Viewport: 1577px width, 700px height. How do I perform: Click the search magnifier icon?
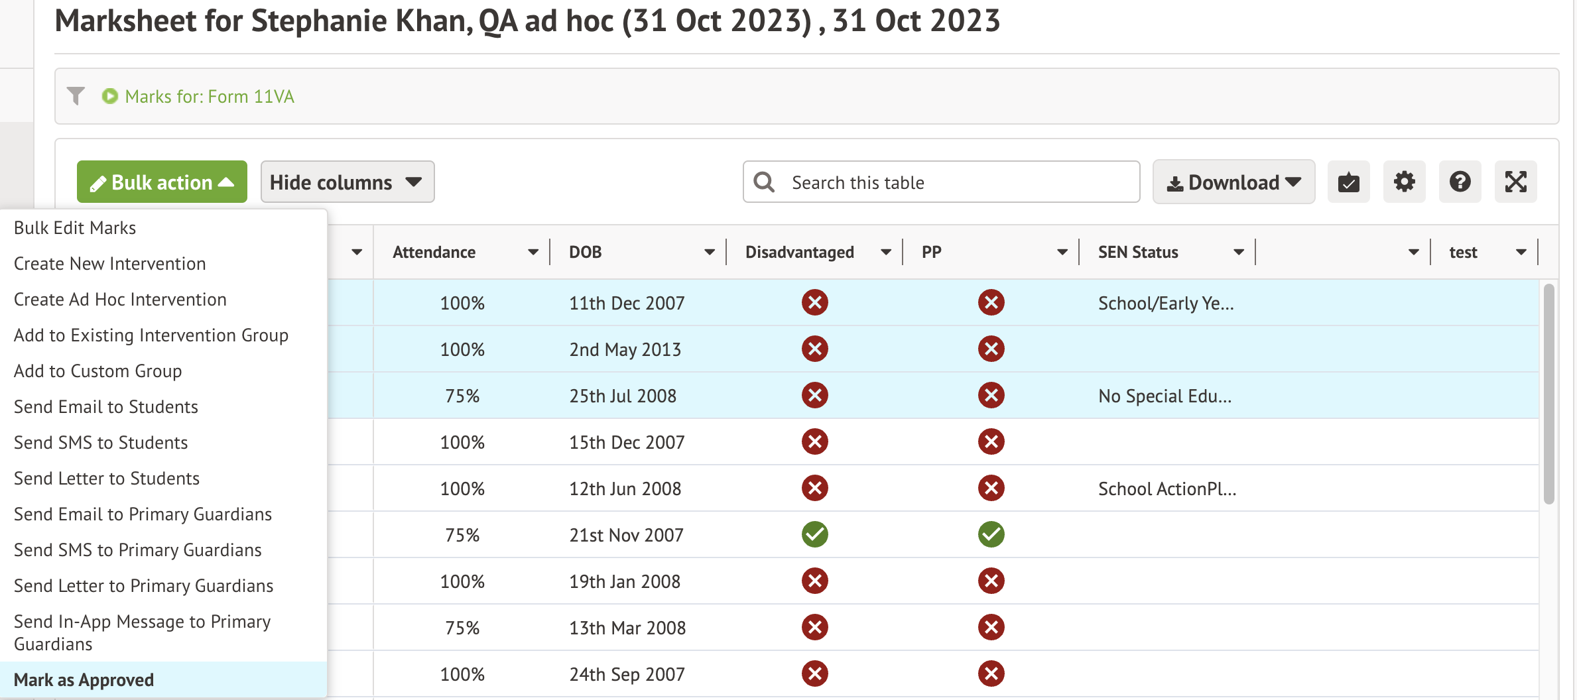pos(764,182)
